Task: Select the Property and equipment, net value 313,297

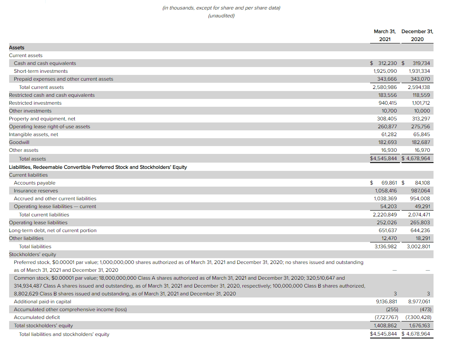Action: pyautogui.click(x=421, y=119)
